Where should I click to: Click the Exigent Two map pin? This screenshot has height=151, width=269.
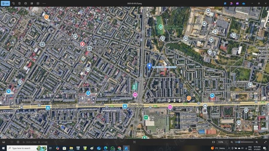[163, 38]
